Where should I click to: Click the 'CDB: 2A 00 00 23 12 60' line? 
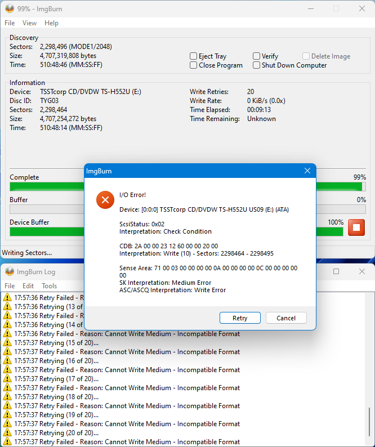(x=168, y=246)
